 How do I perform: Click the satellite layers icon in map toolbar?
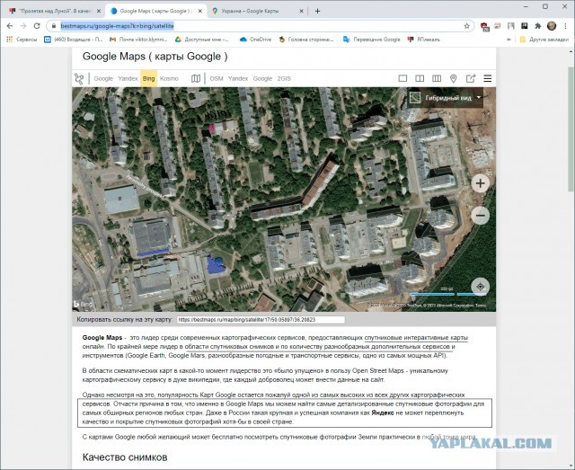pos(79,78)
